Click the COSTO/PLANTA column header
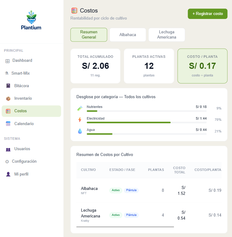 208,170
